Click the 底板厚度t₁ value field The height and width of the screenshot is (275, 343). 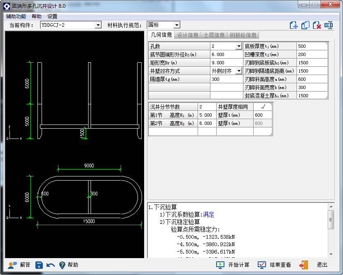312,46
